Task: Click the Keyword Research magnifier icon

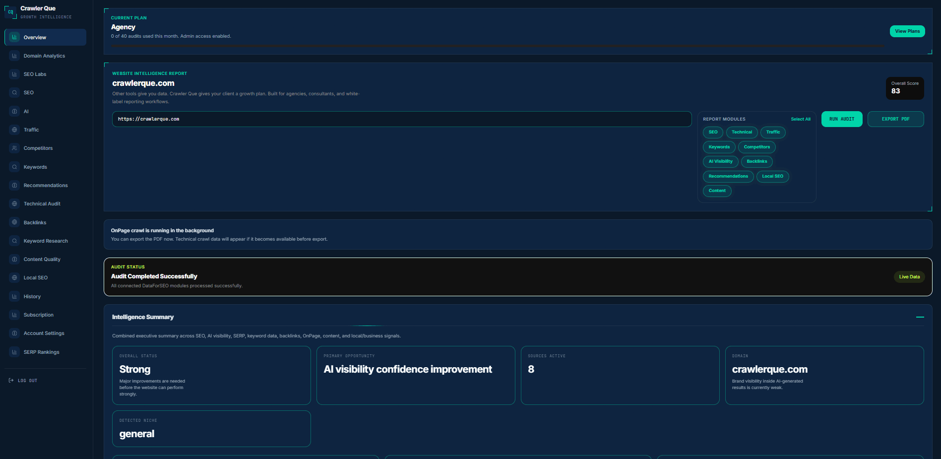Action: tap(14, 241)
